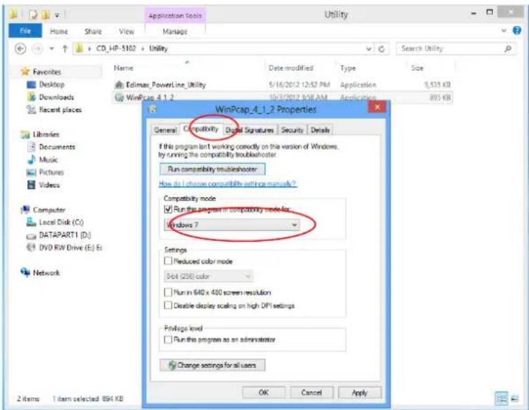
Task: Switch to details view icon in status bar
Action: (501, 399)
